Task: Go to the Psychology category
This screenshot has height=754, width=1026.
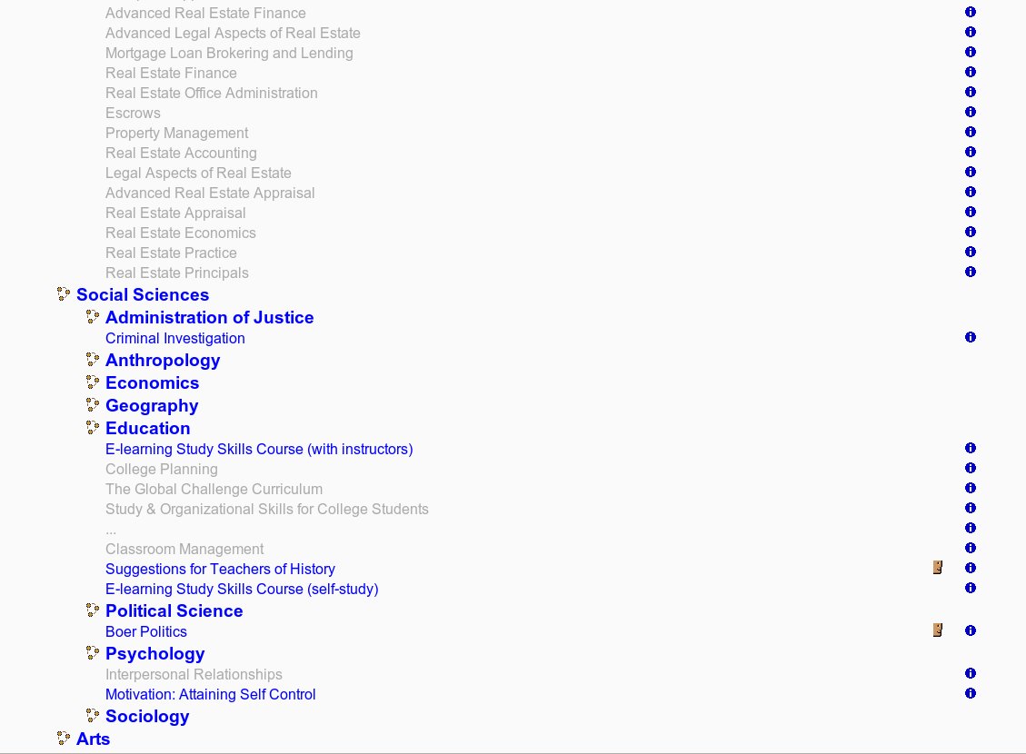Action: [x=155, y=654]
